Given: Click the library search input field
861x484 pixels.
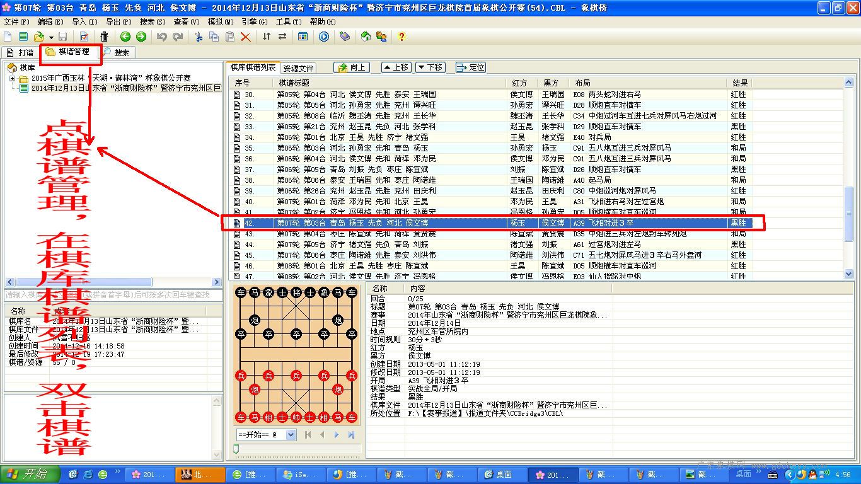Looking at the screenshot, I should 113,295.
